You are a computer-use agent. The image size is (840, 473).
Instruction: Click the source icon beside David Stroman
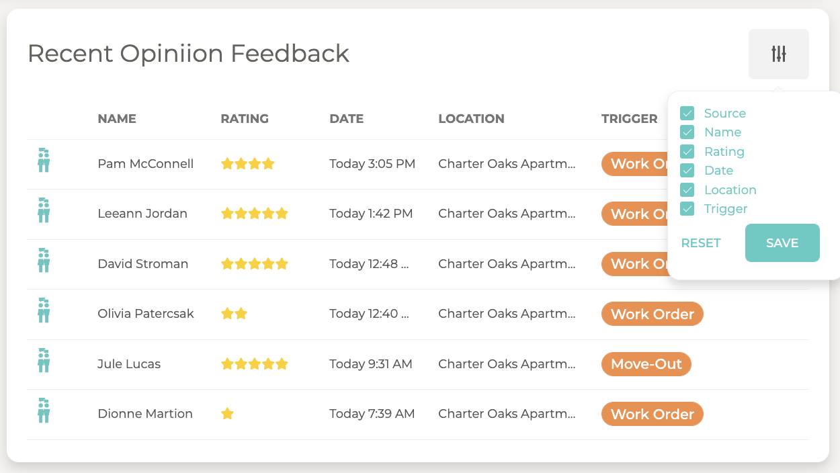[x=44, y=260]
